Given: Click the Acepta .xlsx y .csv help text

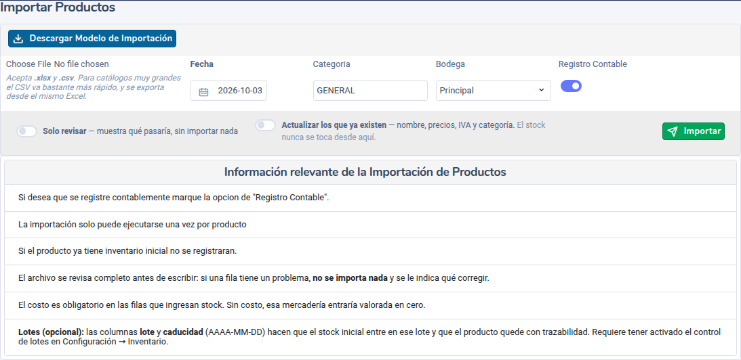Looking at the screenshot, I should (94, 87).
